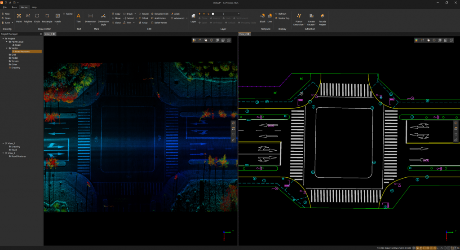Toggle the layer lightbulb visibility icon
Image resolution: width=460 pixels, height=250 pixels.
pos(200,14)
